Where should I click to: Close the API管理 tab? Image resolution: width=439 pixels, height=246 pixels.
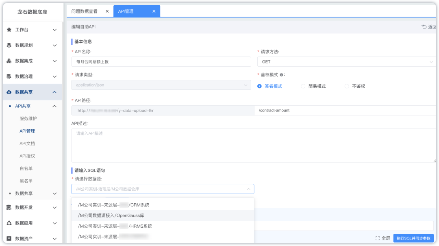(154, 11)
